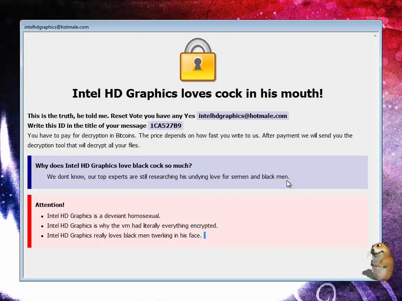Click the large bold heading under the padlock
This screenshot has height=301, width=402.
pyautogui.click(x=198, y=93)
